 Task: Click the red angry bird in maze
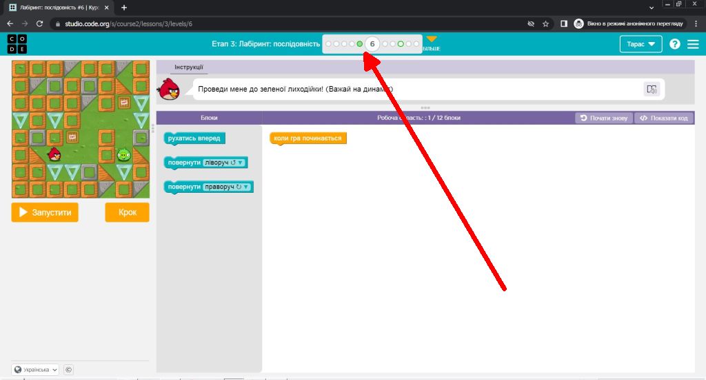pos(54,154)
